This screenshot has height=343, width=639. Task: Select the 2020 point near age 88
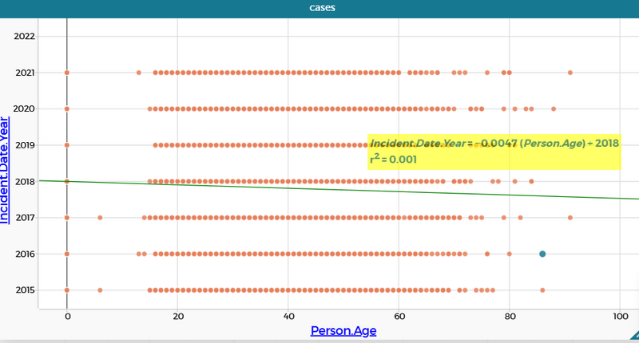(554, 108)
